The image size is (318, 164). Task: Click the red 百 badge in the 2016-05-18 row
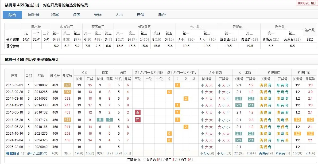tap(138, 112)
